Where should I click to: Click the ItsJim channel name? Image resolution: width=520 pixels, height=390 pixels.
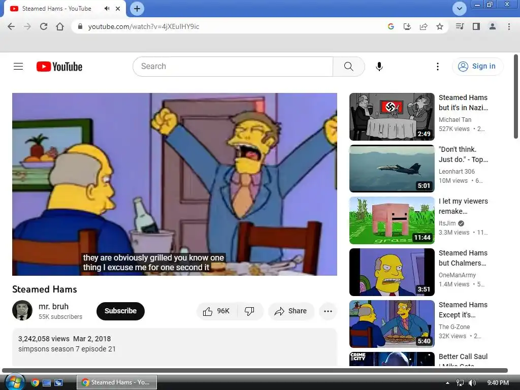447,223
